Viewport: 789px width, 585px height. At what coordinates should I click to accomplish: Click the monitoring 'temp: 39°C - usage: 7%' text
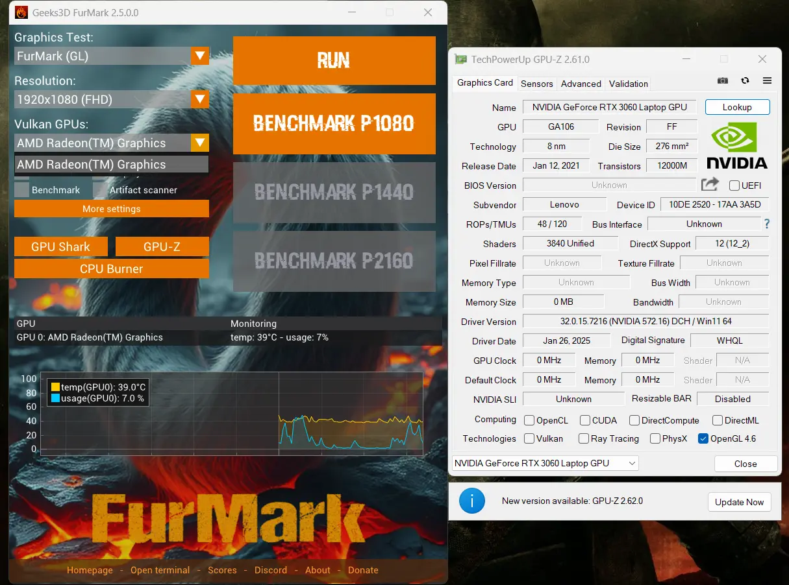tap(279, 337)
